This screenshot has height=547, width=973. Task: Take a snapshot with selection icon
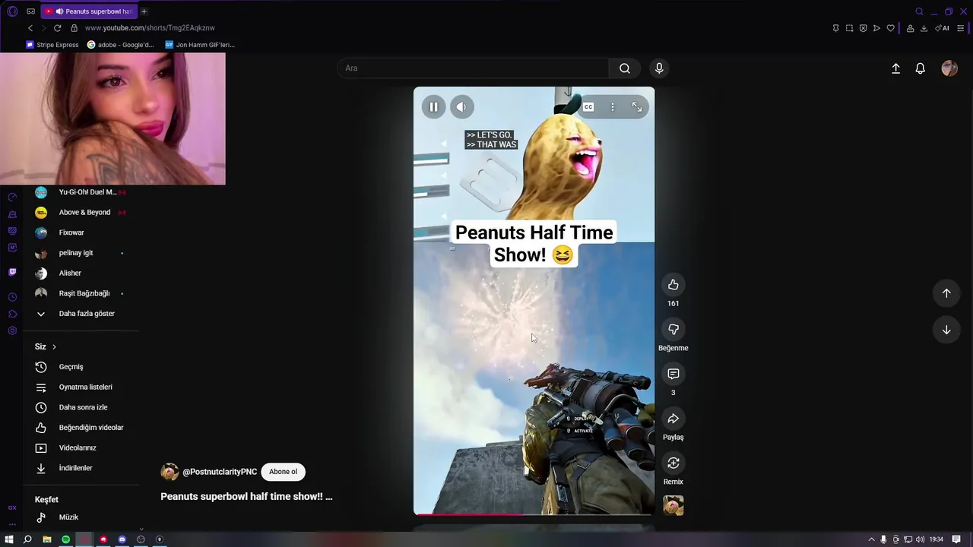click(849, 28)
